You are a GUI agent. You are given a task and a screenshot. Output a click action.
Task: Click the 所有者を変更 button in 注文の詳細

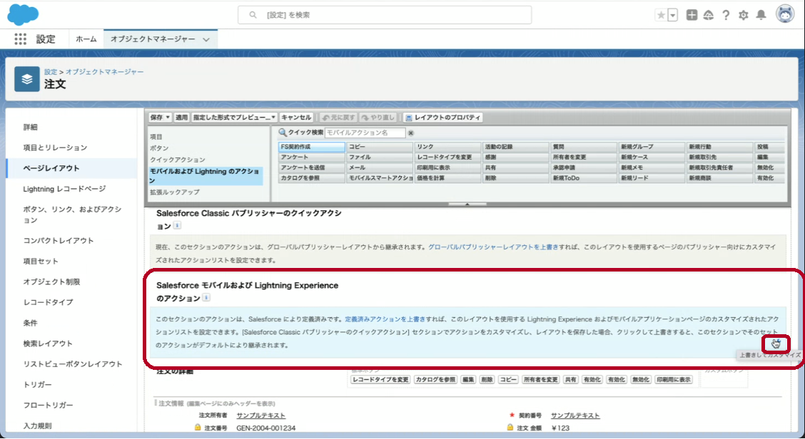pyautogui.click(x=541, y=380)
